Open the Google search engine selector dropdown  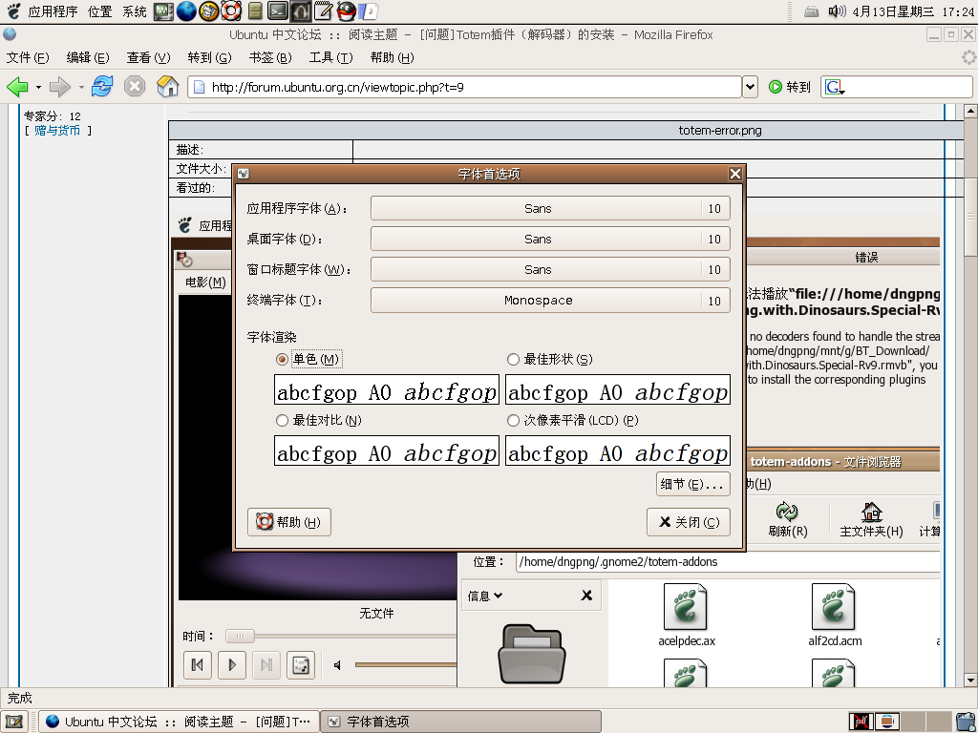pos(835,87)
